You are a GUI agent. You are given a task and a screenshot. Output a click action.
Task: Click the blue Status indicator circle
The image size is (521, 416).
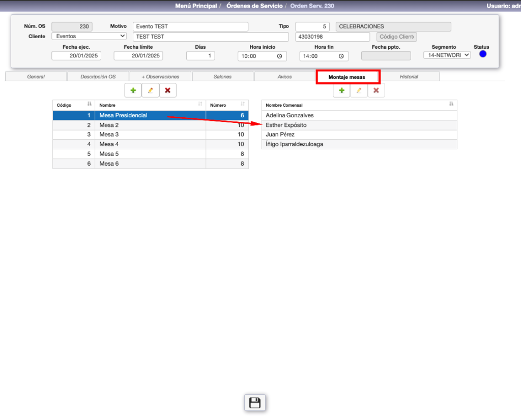482,54
